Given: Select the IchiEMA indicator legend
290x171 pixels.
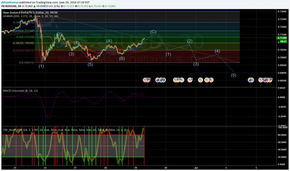Looking at the screenshot, I should [30, 16].
